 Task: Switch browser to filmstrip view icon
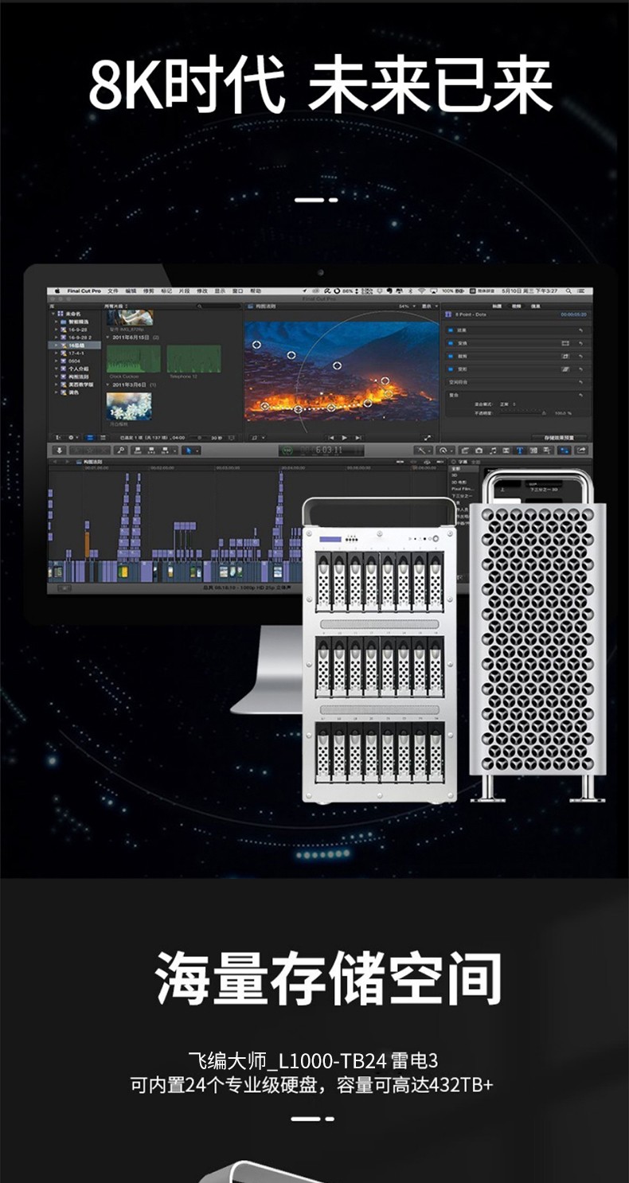coord(89,437)
